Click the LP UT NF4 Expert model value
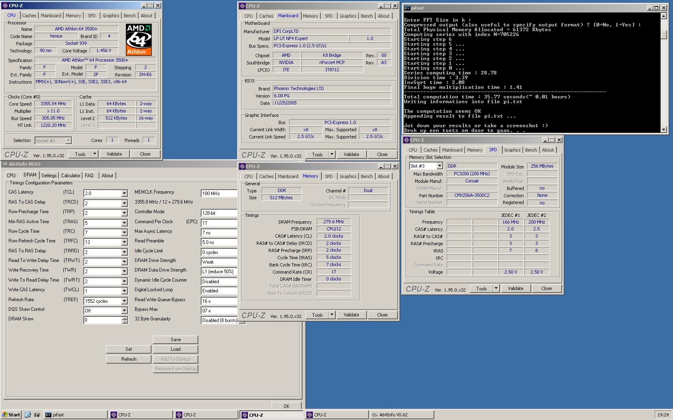The height and width of the screenshot is (420, 673). pos(310,38)
